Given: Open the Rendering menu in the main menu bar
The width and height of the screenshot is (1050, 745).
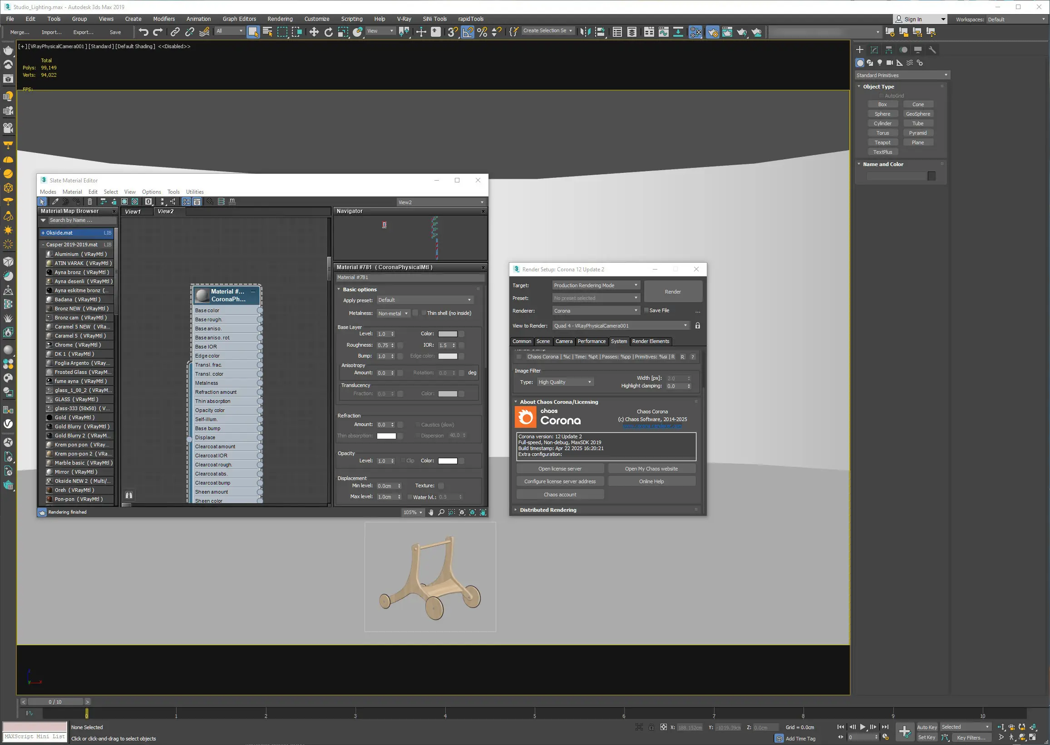Looking at the screenshot, I should click(x=280, y=19).
